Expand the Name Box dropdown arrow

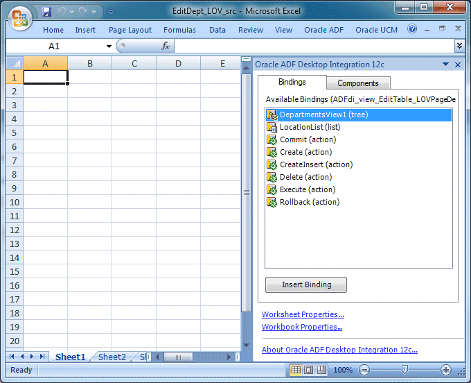[109, 46]
